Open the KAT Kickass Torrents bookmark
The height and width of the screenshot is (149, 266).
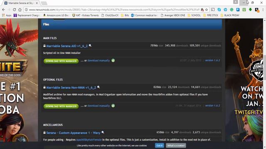pyautogui.click(x=86, y=15)
